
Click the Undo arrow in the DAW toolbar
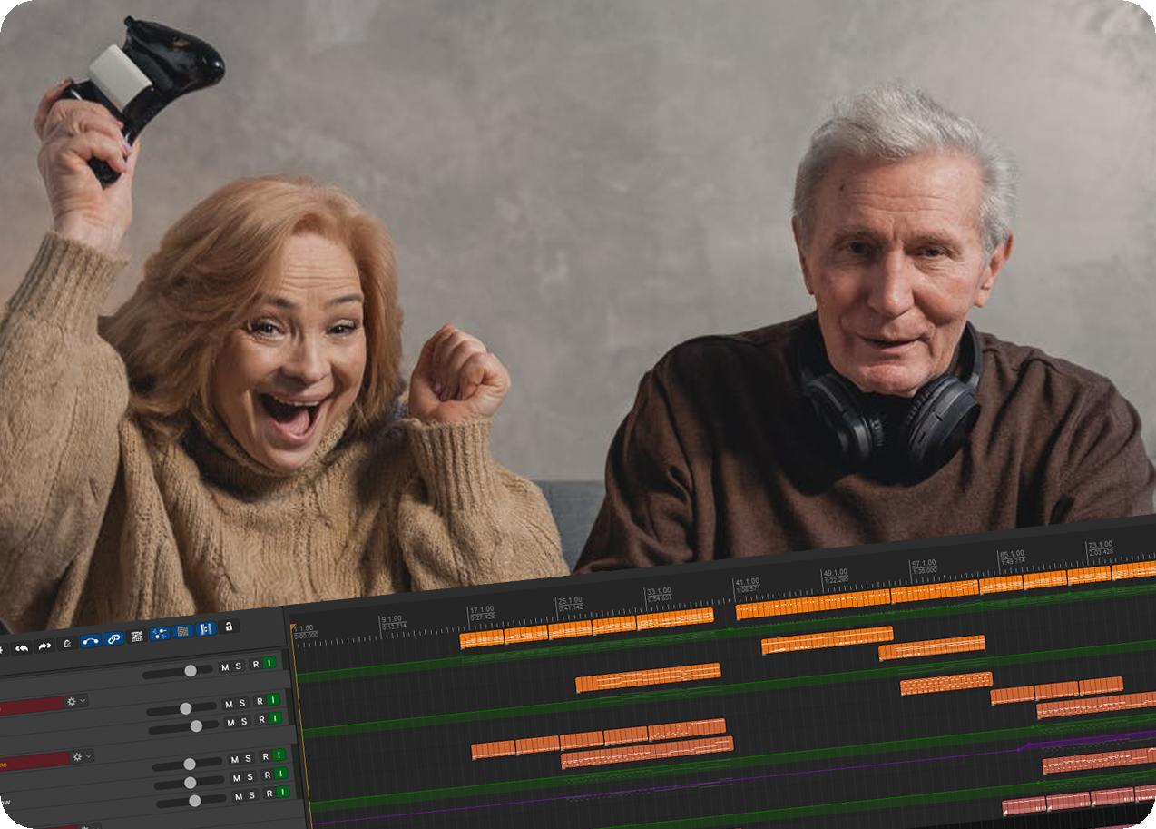(x=22, y=647)
